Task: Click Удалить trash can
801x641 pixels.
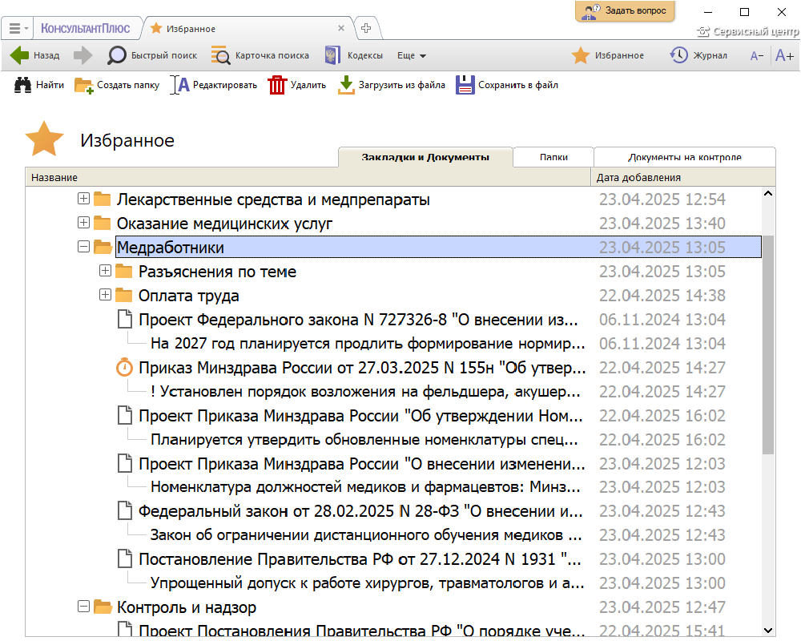Action: coord(277,85)
